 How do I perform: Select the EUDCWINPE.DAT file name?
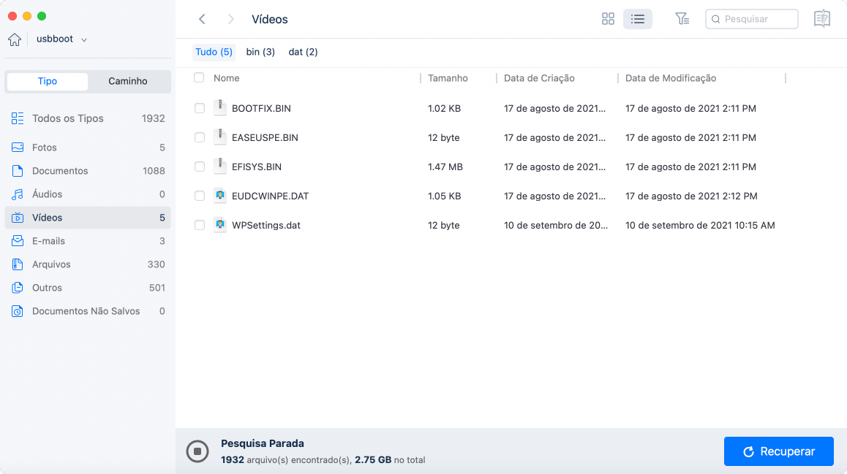tap(270, 196)
